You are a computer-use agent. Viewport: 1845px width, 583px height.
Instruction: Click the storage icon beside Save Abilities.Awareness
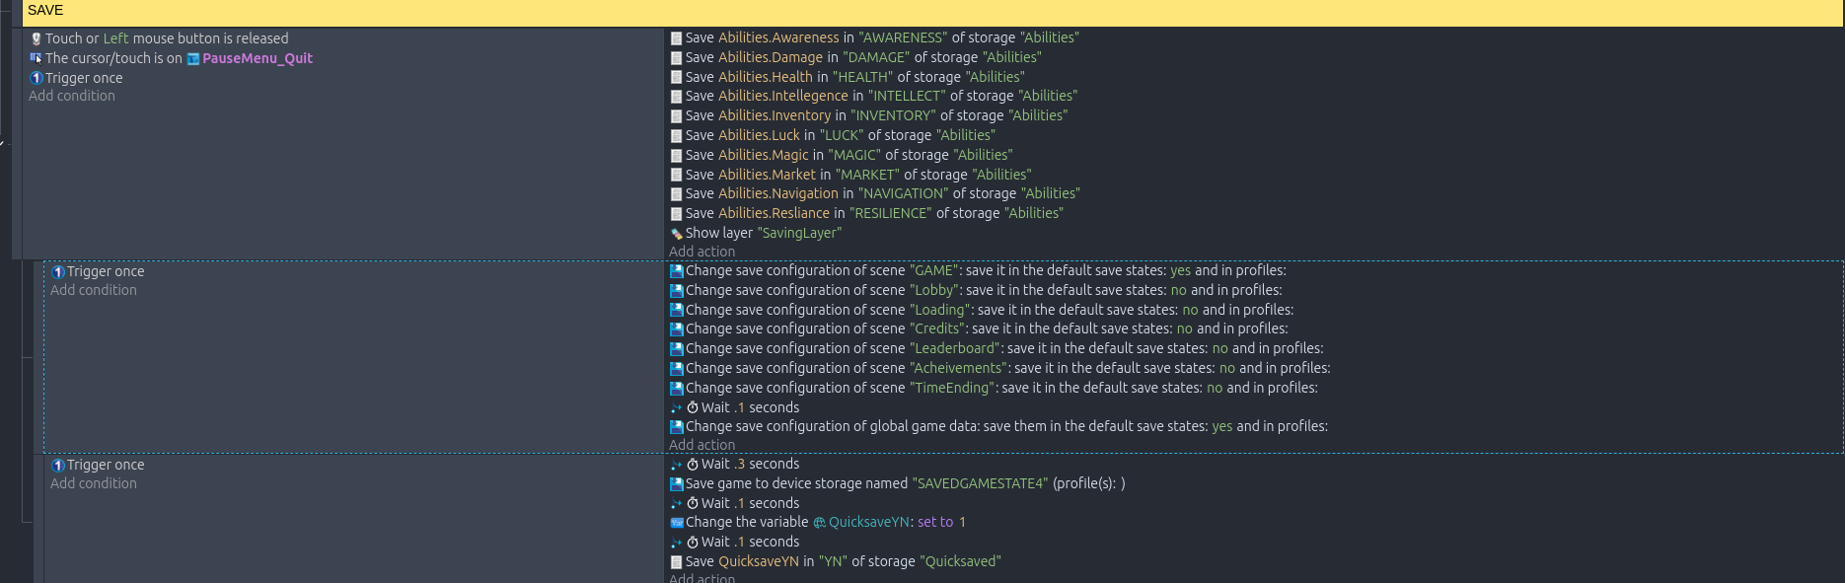(676, 38)
